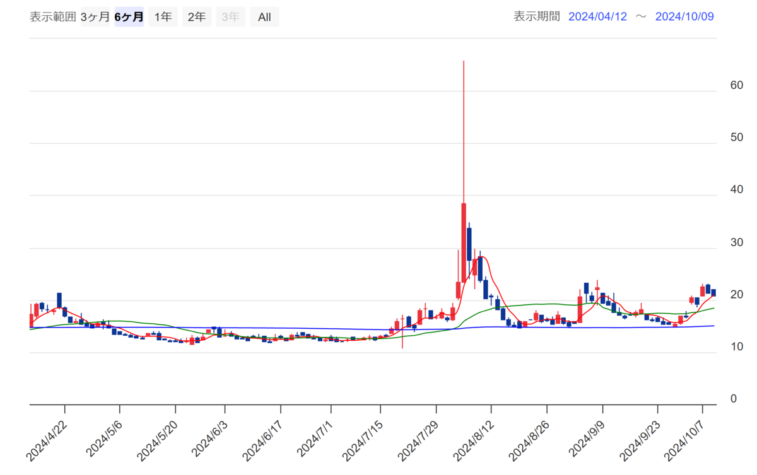Click y-axis value 60
757x475 pixels.
[x=737, y=85]
